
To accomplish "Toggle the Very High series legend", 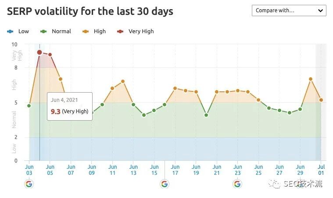I will 135,31.
